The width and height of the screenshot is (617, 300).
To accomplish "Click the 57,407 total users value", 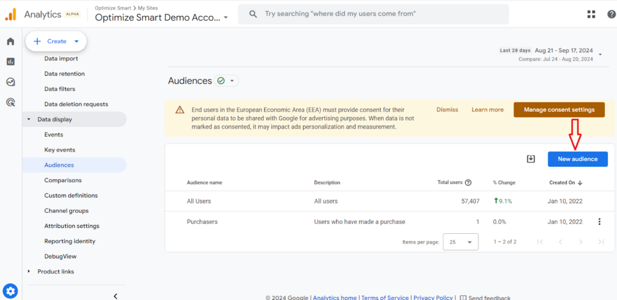I will 470,201.
